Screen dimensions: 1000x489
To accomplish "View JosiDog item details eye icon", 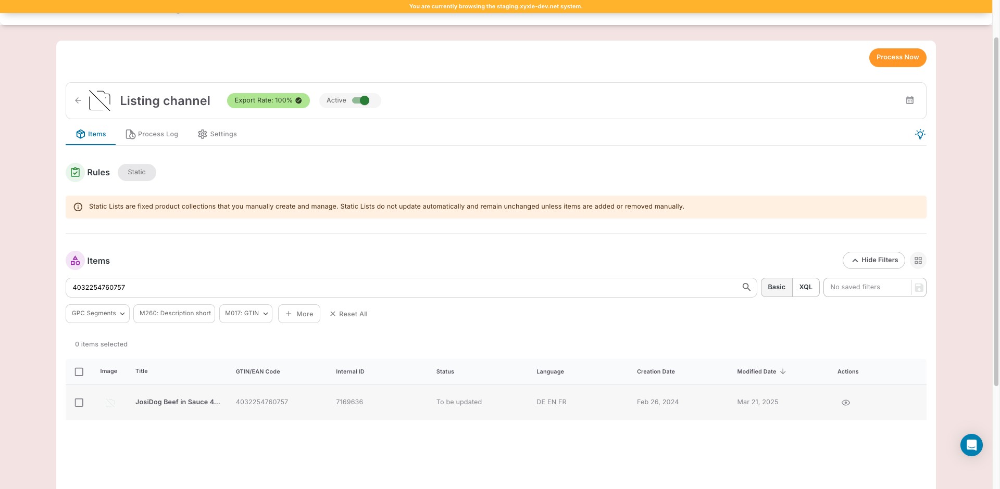I will [x=845, y=403].
